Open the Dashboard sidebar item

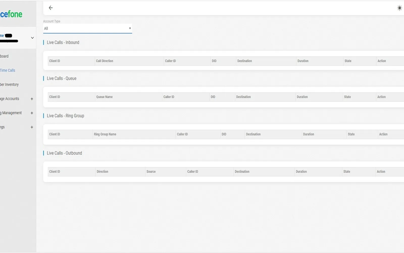coord(4,56)
